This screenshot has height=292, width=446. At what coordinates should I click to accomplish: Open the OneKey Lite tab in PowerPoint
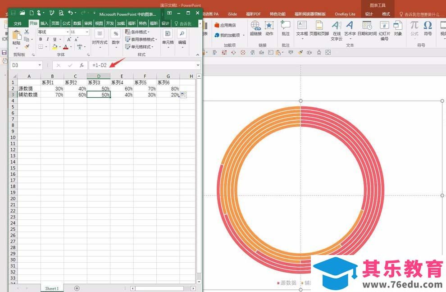tap(345, 14)
